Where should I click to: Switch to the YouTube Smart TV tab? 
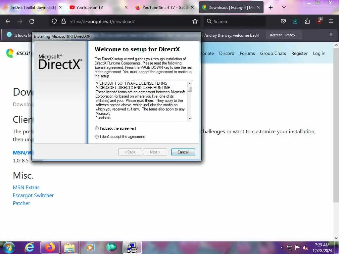(x=165, y=8)
